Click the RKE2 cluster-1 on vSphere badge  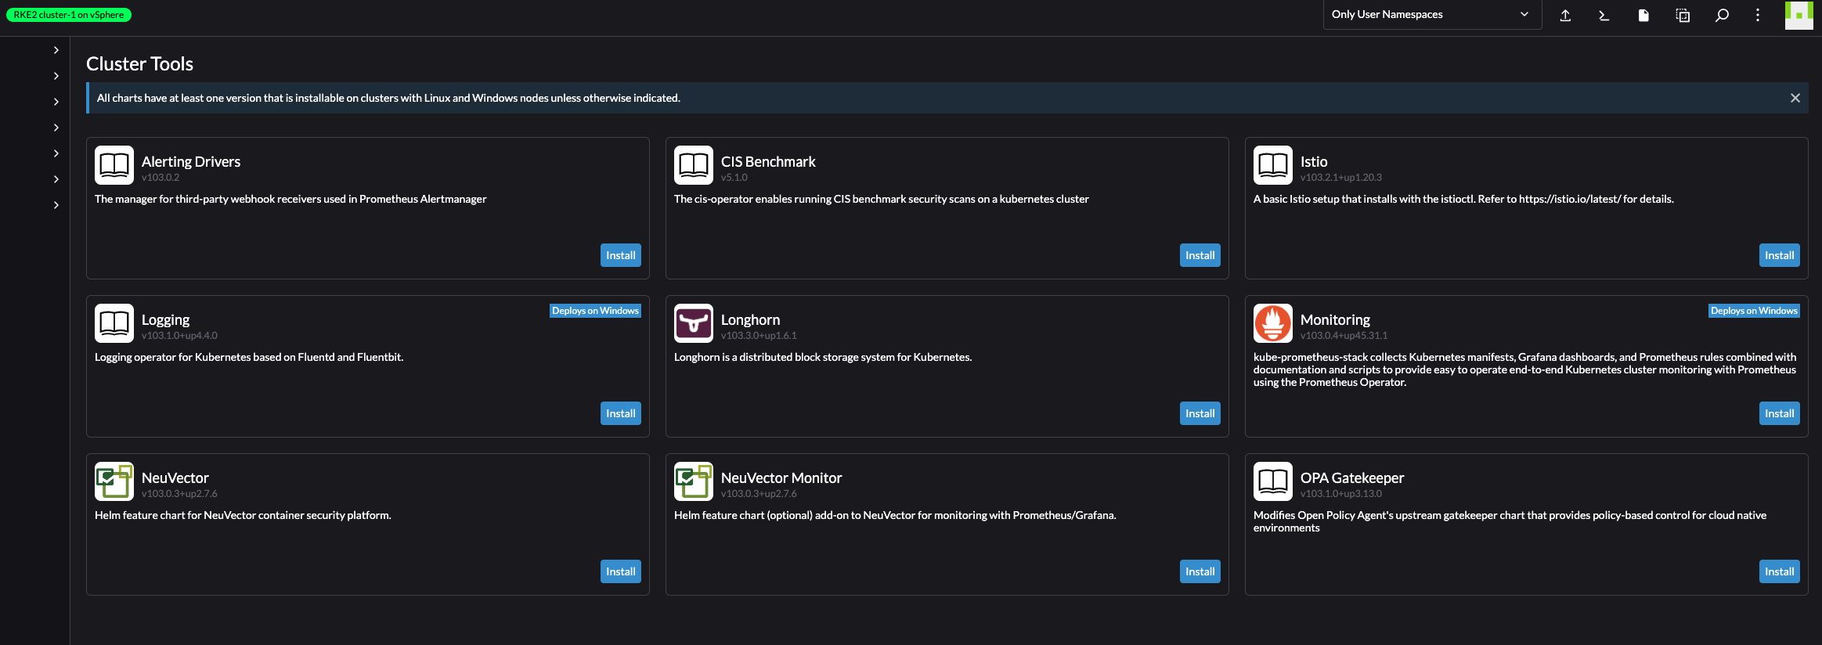point(69,15)
